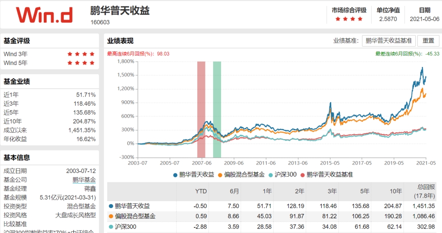Click the date 2021-05-06

424,19
